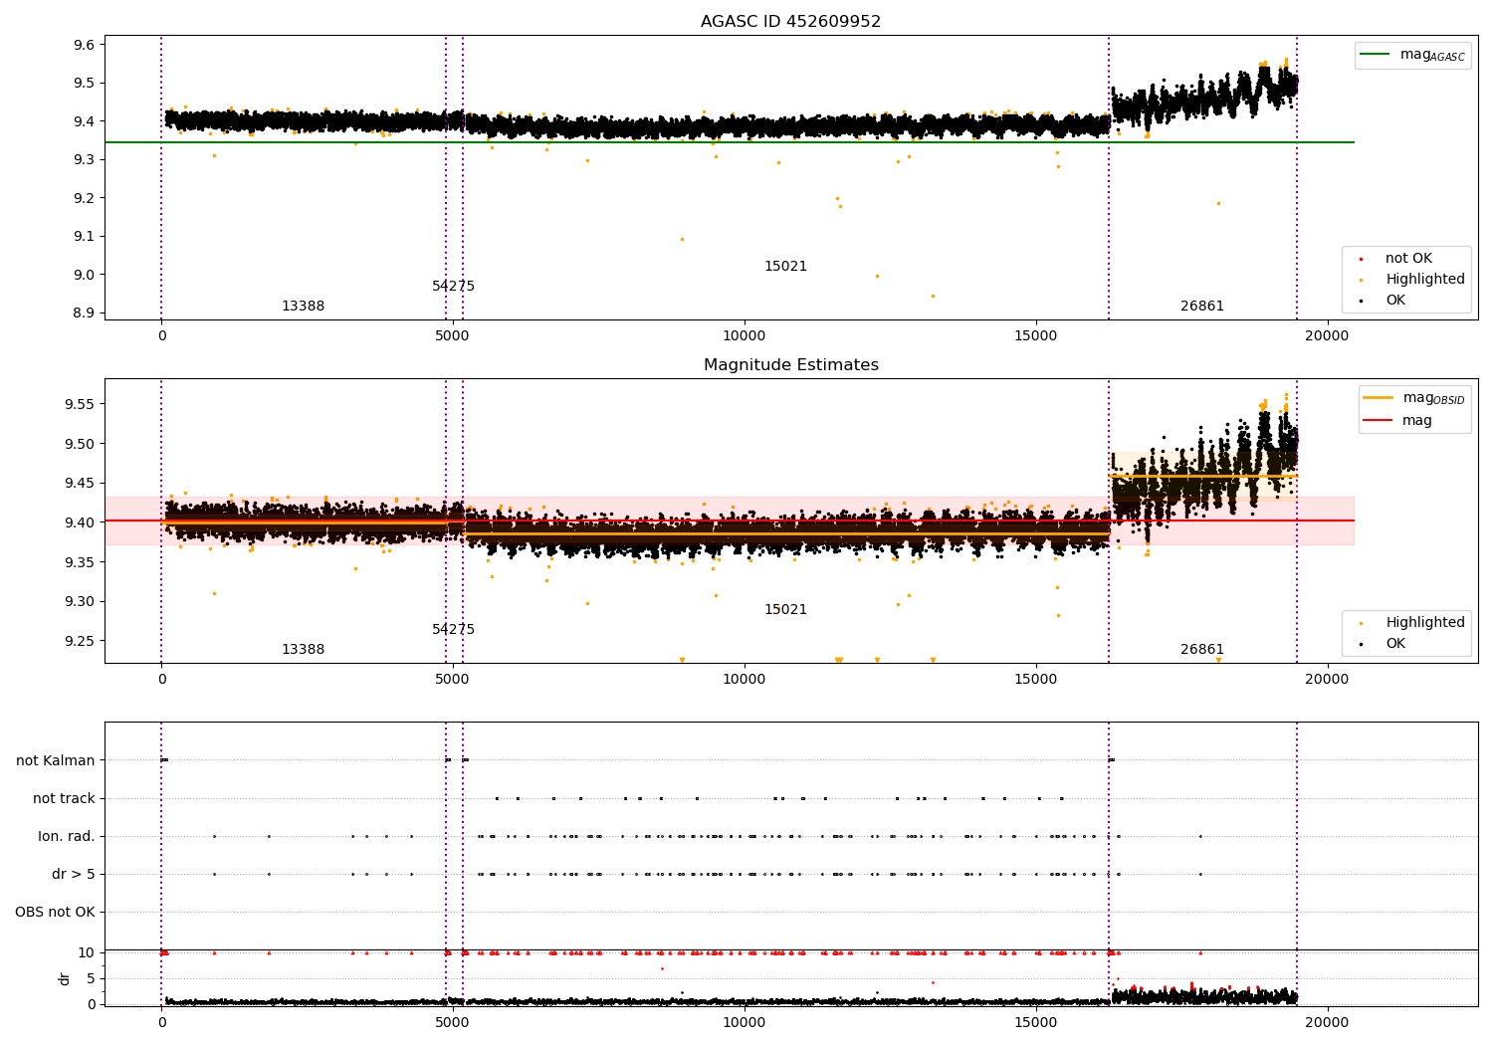1493x1045 pixels.
Task: Click obsid label 26861 in the Magnitude Estimates plot
Action: (1202, 650)
